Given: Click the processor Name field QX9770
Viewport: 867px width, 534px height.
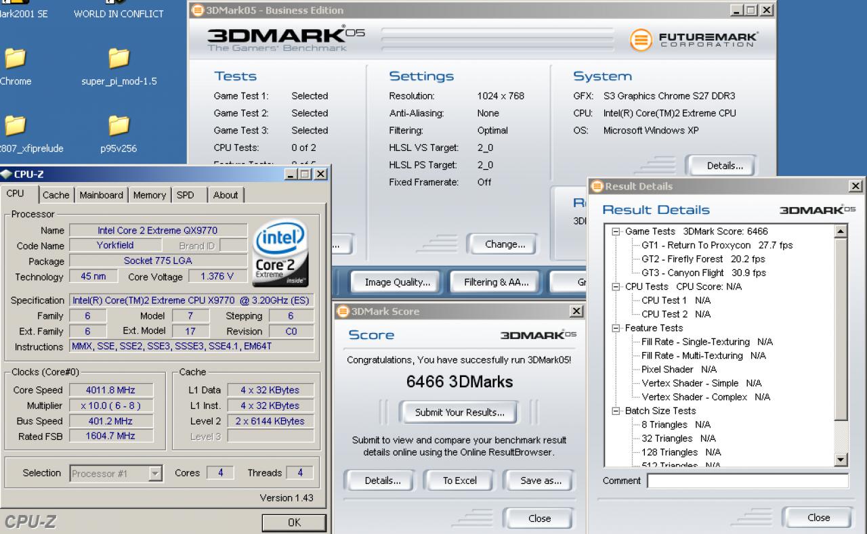Looking at the screenshot, I should click(x=157, y=231).
